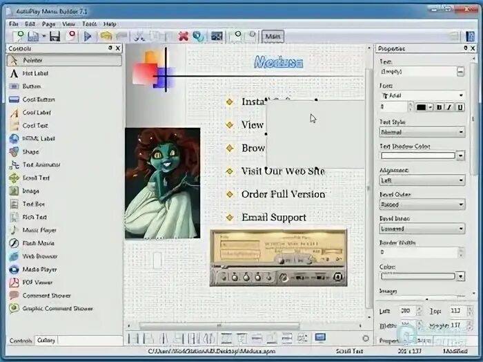The width and height of the screenshot is (483, 362).
Task: Click Email Support label
Action: (274, 218)
